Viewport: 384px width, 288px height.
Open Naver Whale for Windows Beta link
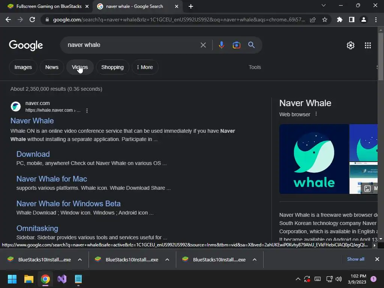point(68,204)
